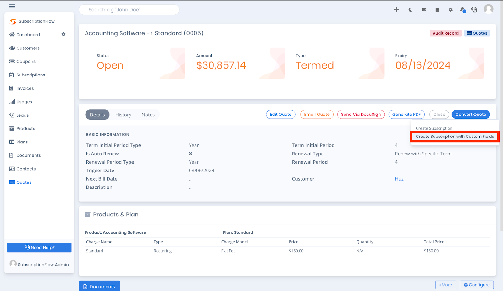Screen dimensions: 503x291
Task: Click the status value Open
Action: pos(110,65)
